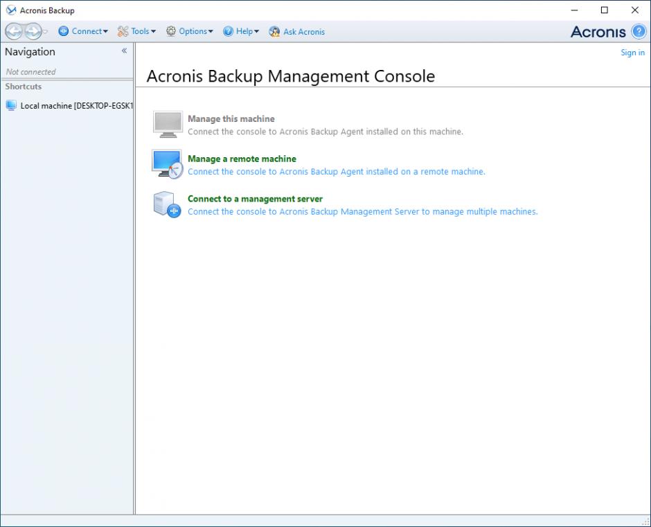
Task: Select Connect to a management server heading
Action: tap(255, 199)
